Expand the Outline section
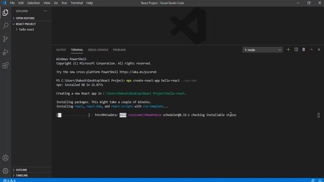This screenshot has width=324, height=182. pyautogui.click(x=31, y=170)
